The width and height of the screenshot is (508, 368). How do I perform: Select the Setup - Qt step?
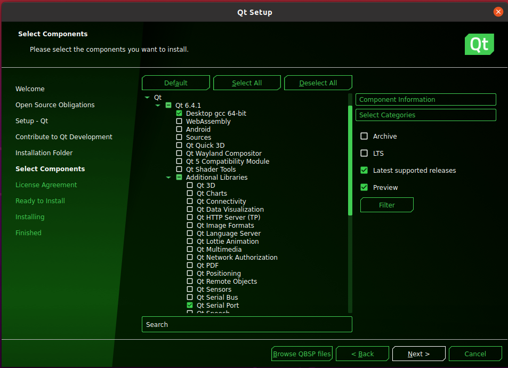tap(32, 121)
